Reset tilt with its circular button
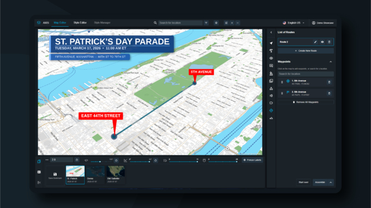 (x=155, y=160)
